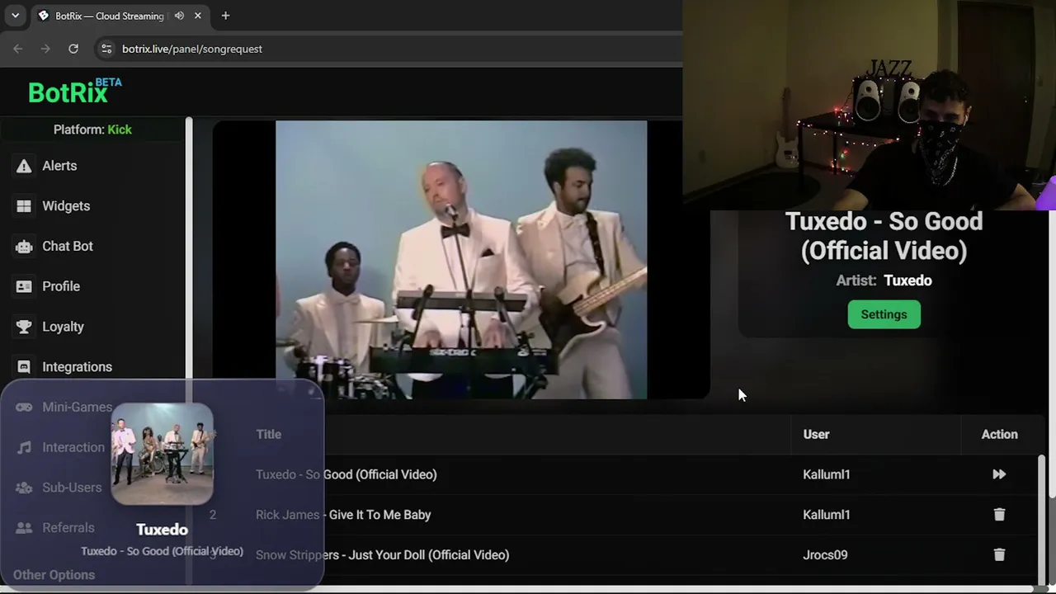Open the Mini-Games menu item

[77, 408]
